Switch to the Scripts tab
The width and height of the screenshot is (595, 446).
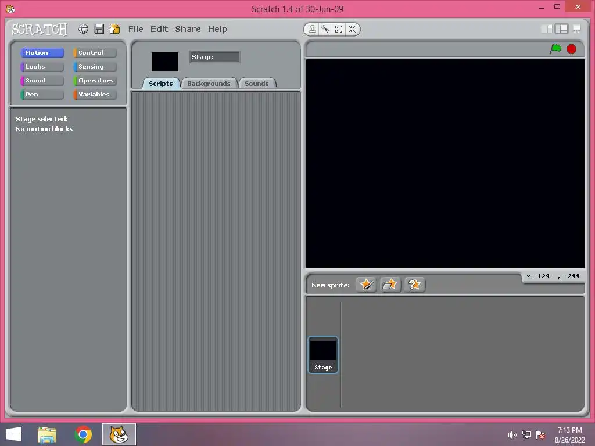click(x=160, y=84)
